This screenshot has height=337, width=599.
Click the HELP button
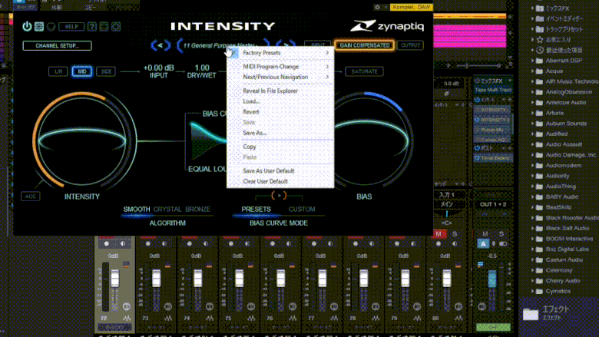(71, 26)
